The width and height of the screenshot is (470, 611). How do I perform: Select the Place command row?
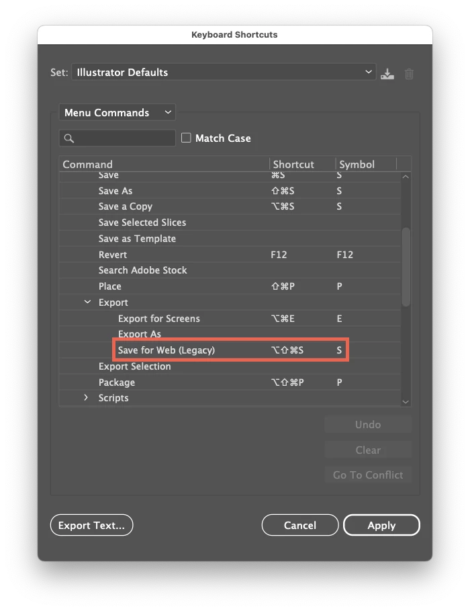(230, 286)
